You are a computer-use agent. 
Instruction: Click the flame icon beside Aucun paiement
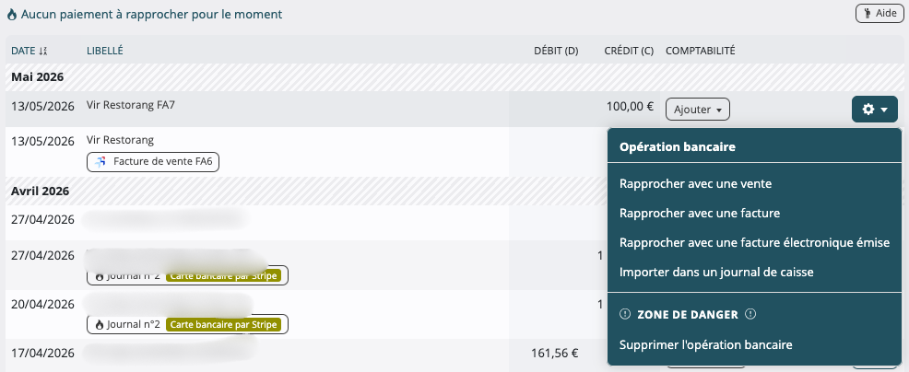click(12, 15)
